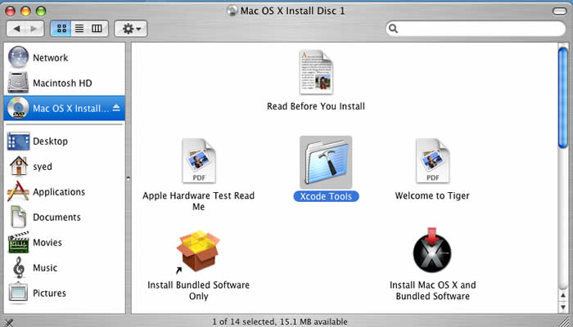
Task: Toggle toolbar with the pill button
Action: 559,11
